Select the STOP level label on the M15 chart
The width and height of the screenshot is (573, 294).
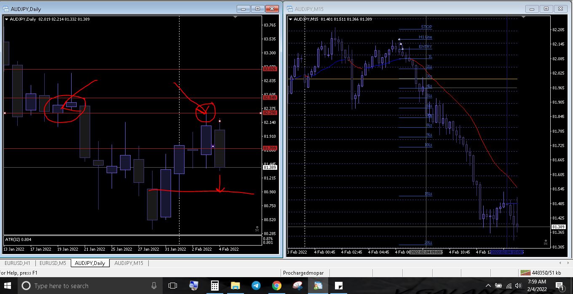[426, 27]
